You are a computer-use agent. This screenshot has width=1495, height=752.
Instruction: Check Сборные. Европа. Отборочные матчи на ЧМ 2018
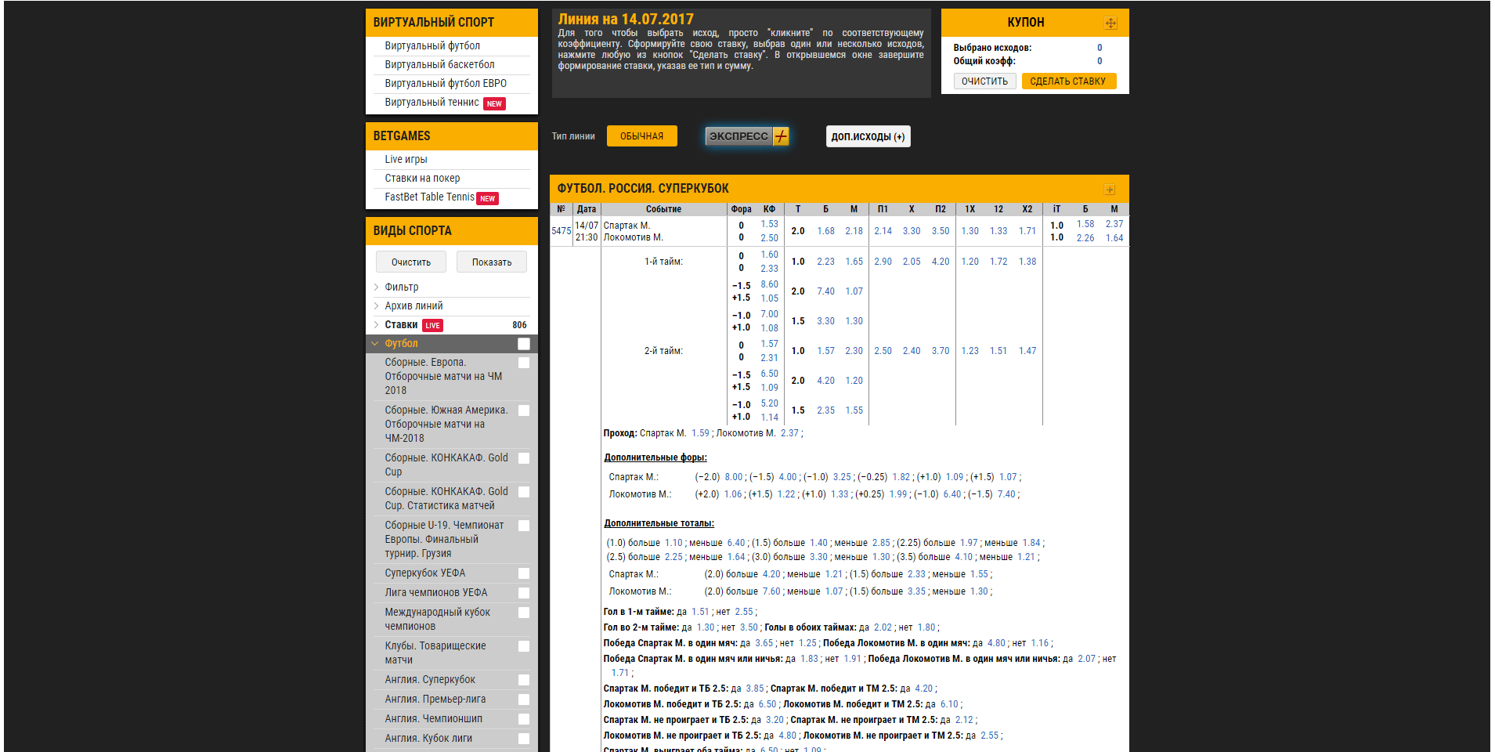pyautogui.click(x=524, y=363)
